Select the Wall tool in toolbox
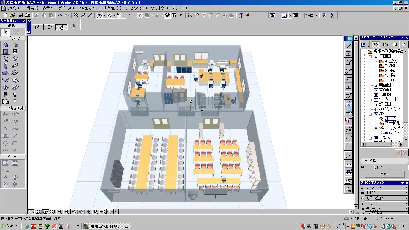Screen dimensions: 409x230 pyautogui.click(x=5, y=45)
